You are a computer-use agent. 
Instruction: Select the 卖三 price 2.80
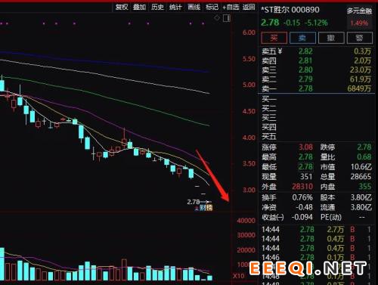[x=305, y=70]
